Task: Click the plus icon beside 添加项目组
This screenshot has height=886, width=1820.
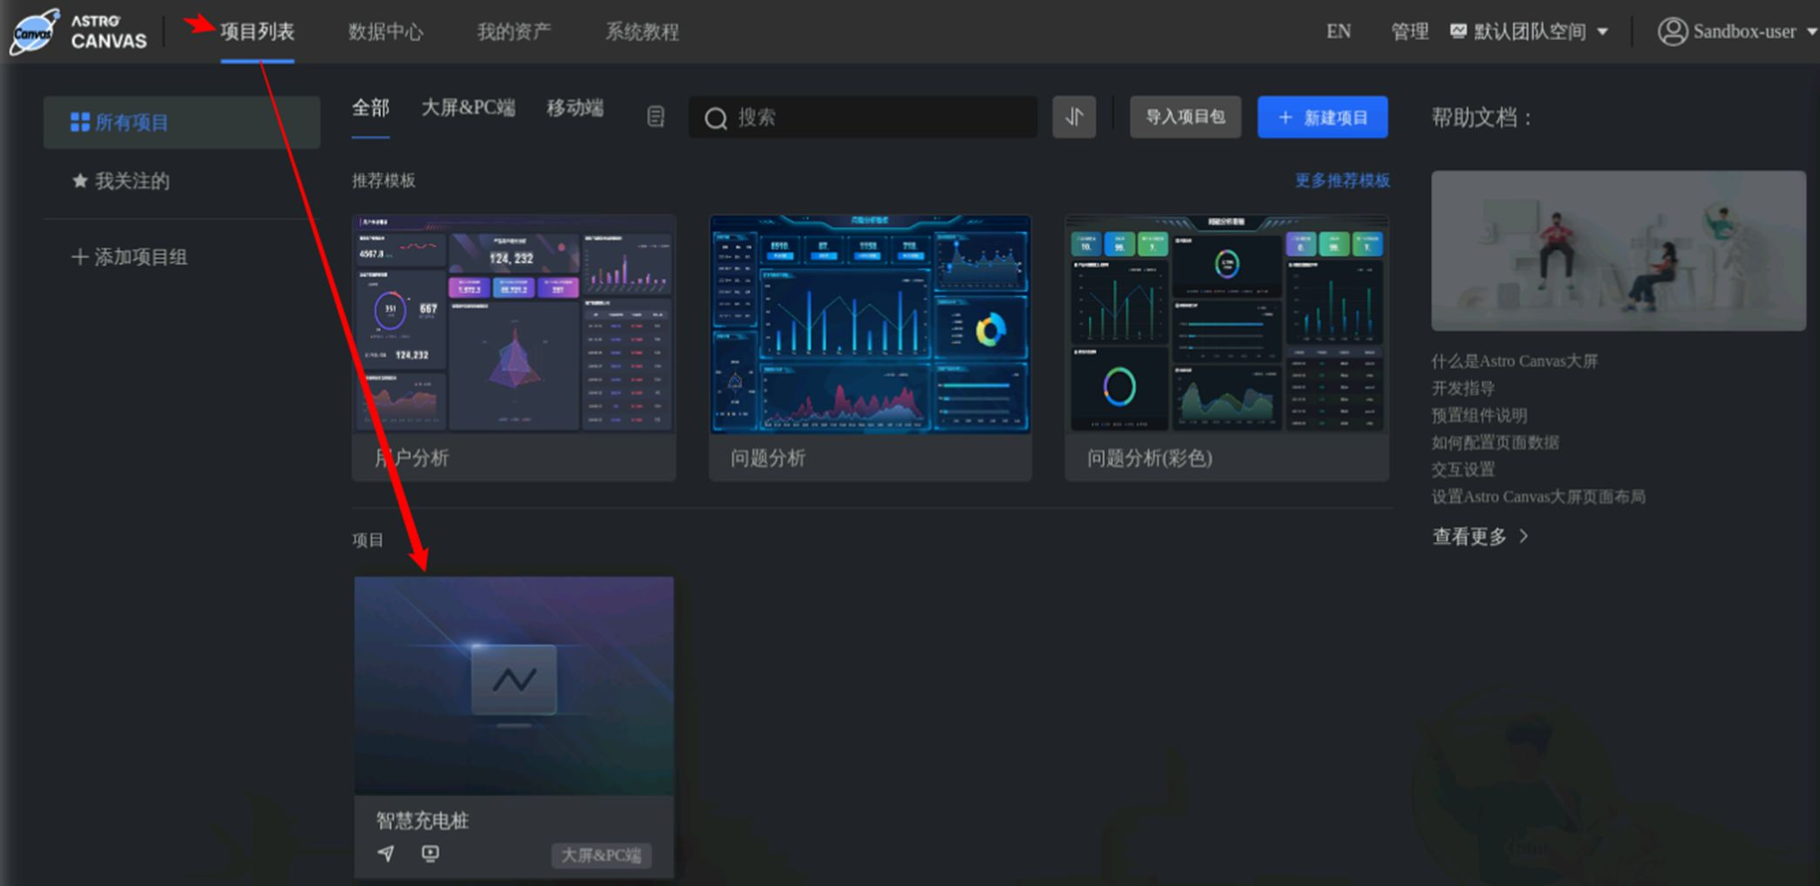Action: click(x=79, y=257)
